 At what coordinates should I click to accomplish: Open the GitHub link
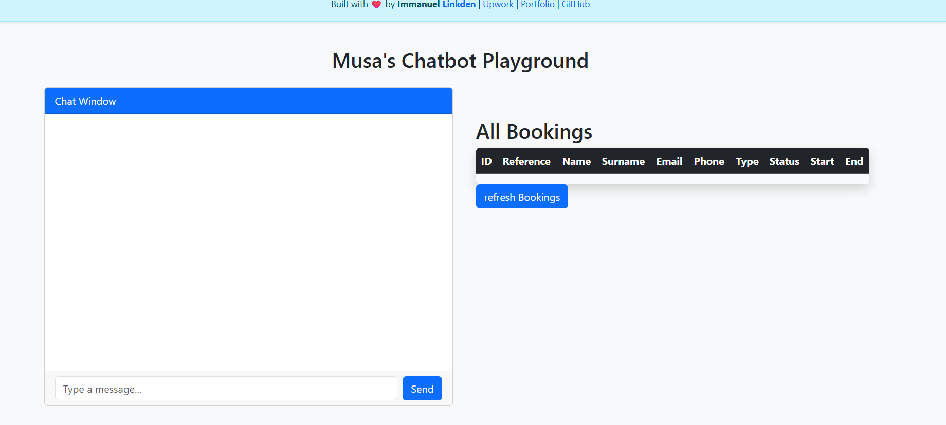click(x=575, y=5)
